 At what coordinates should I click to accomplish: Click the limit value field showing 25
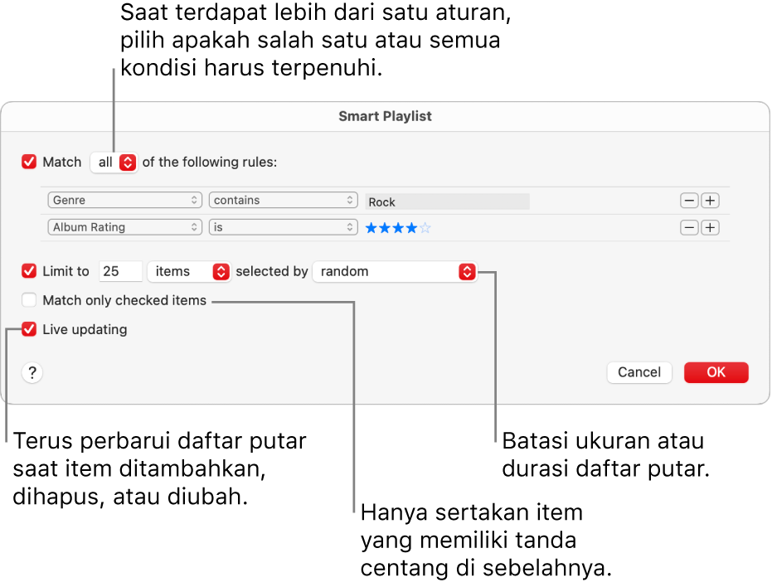click(120, 271)
